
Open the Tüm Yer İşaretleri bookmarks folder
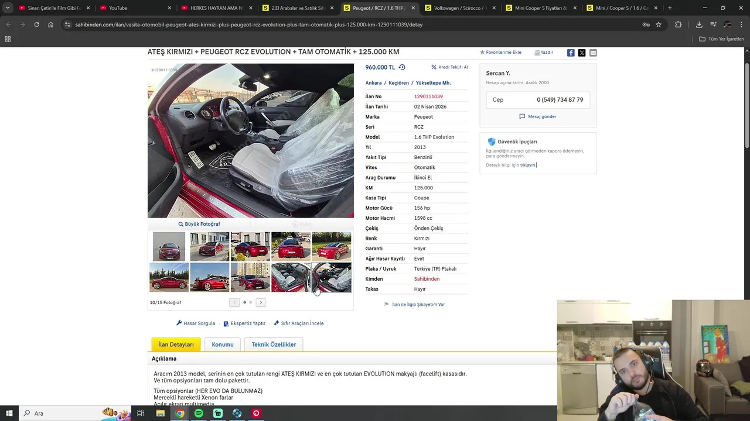click(722, 39)
